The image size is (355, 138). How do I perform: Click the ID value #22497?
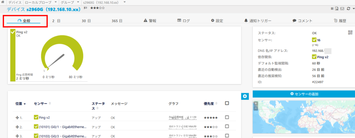click(318, 82)
